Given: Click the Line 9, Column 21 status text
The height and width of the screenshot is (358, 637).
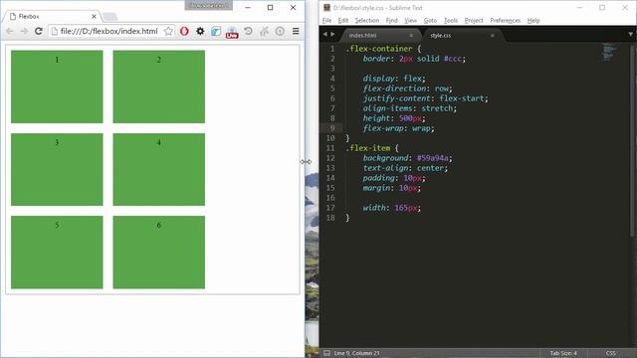Looking at the screenshot, I should [356, 353].
